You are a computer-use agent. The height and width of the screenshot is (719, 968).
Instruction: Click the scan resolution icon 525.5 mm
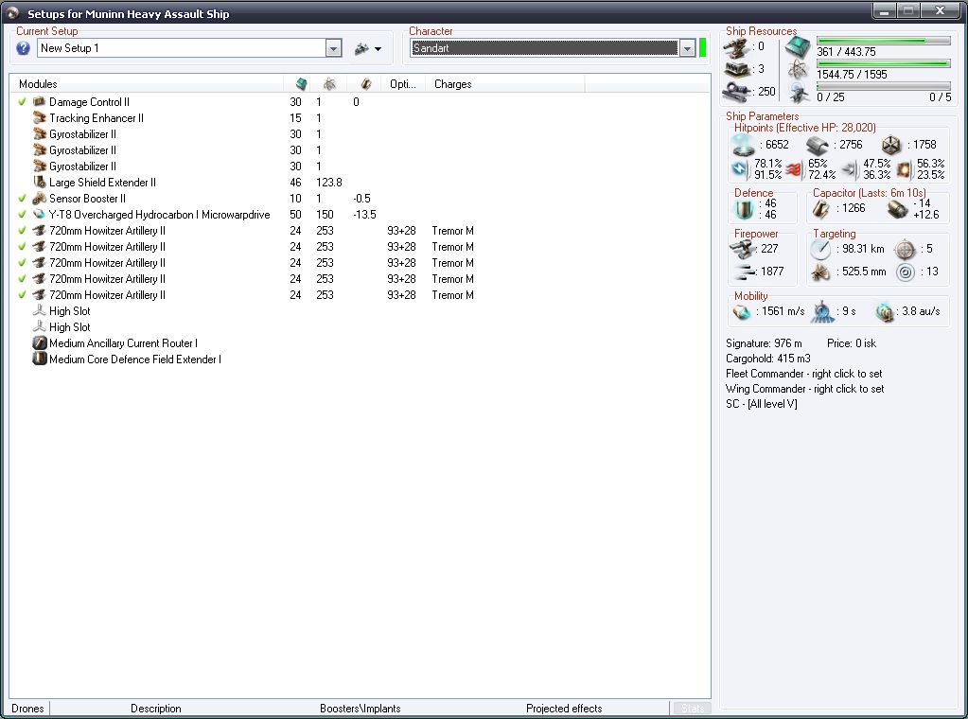[821, 272]
